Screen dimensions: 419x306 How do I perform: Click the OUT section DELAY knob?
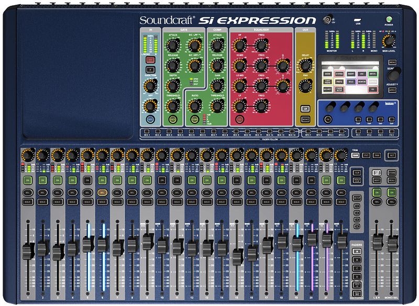coord(305,65)
